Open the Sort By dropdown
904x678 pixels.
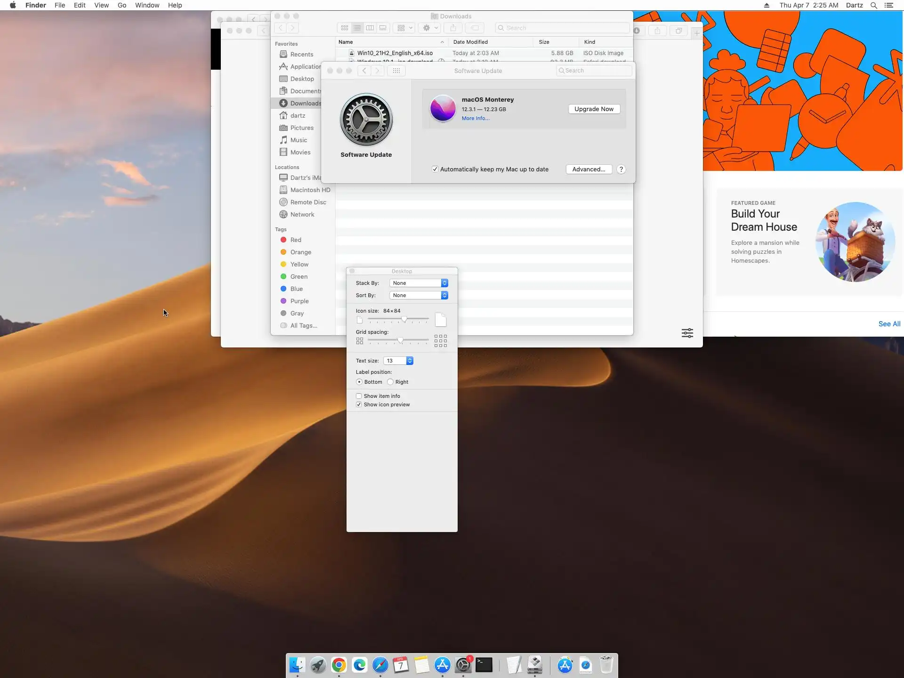[x=419, y=295]
